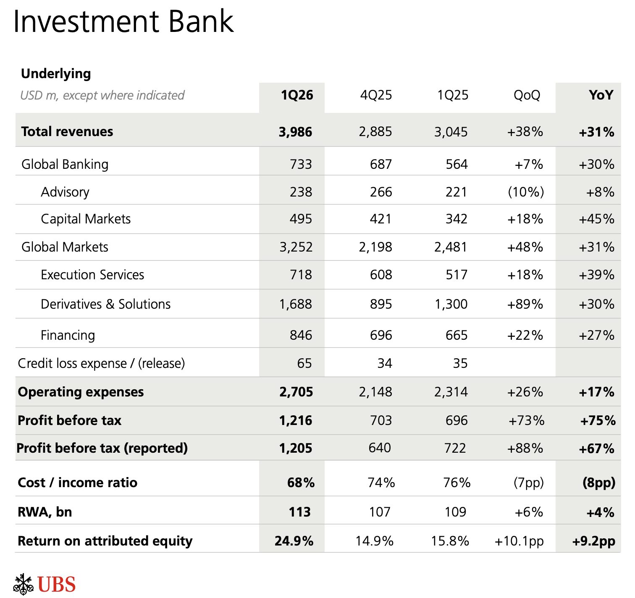This screenshot has height=598, width=635.
Task: Select the Derivatives & Solutions row label
Action: point(106,304)
